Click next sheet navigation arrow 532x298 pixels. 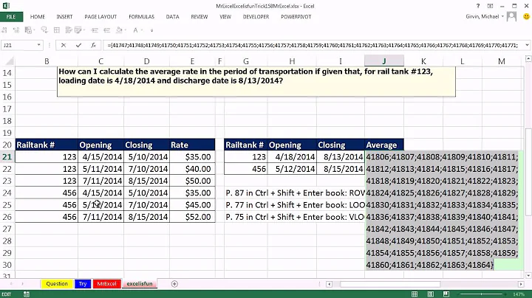click(22, 284)
